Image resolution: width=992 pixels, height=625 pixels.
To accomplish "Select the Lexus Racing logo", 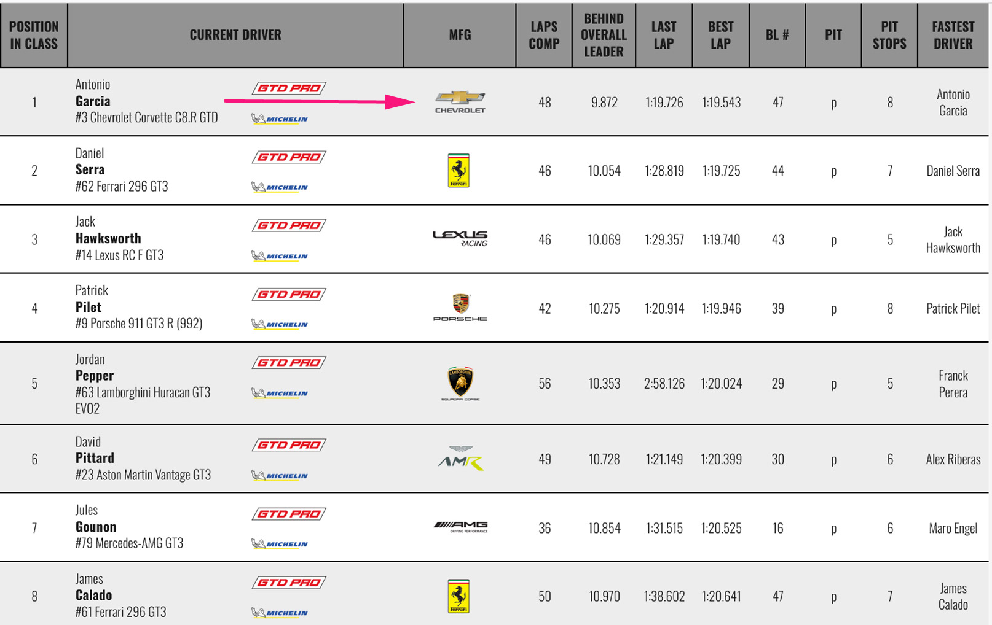I will pos(460,239).
